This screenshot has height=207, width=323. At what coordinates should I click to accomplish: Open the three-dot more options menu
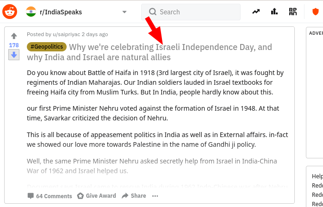coord(155,196)
